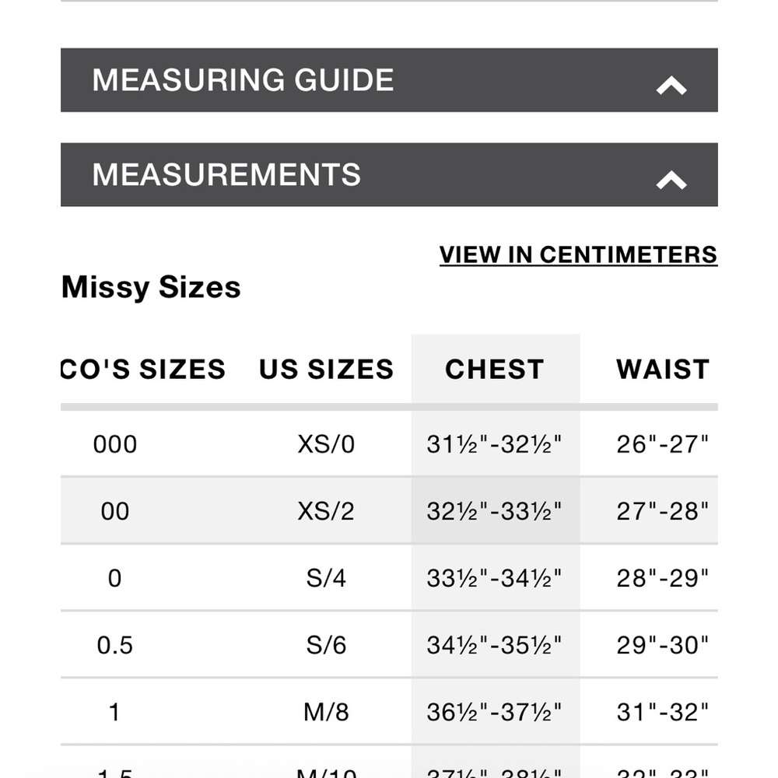Click waist value 26"-27"

[662, 444]
